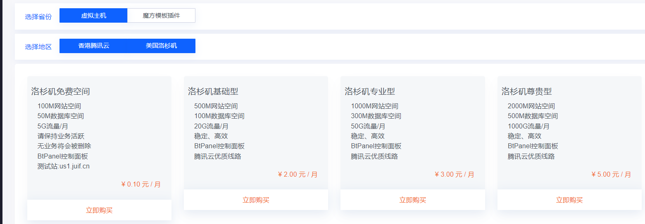Viewport: 645px width, 224px height.
Task: Click 2000M网站空间 in 尊贵型 card
Action: [x=531, y=106]
